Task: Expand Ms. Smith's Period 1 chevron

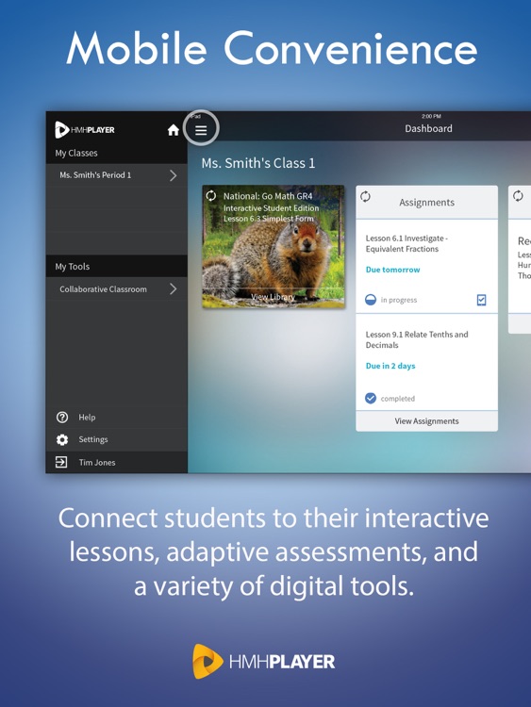Action: (174, 175)
